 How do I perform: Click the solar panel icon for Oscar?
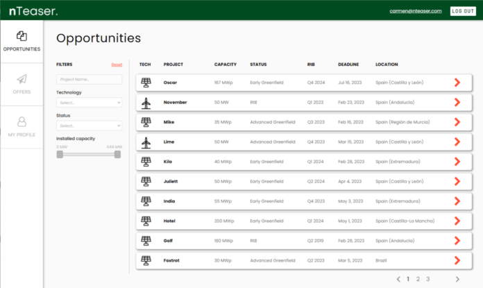coord(146,83)
